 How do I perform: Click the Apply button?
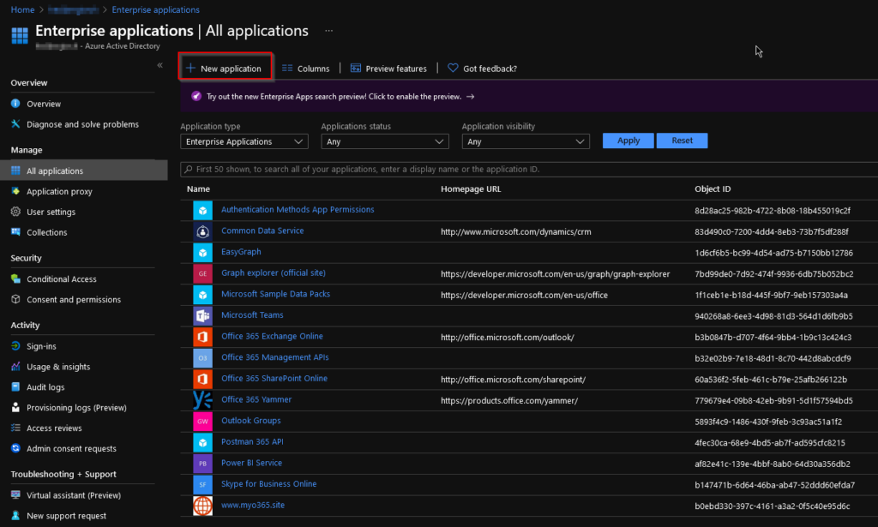(628, 141)
